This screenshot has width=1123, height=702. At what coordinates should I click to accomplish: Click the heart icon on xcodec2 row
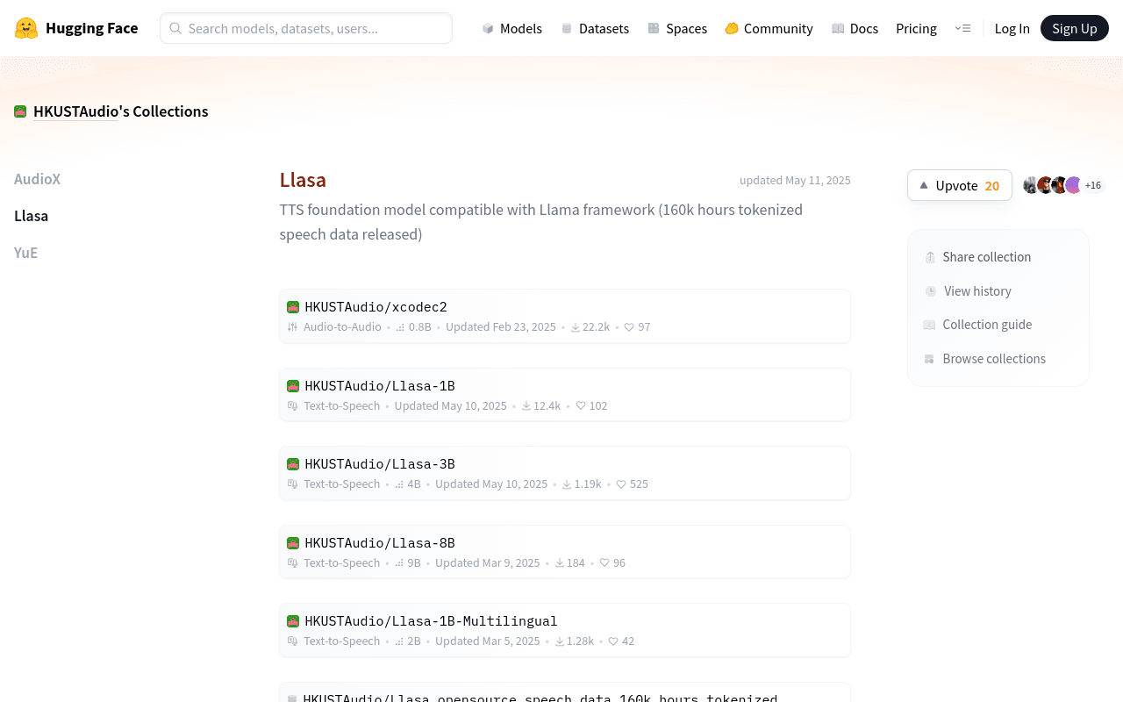click(629, 327)
